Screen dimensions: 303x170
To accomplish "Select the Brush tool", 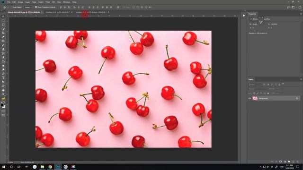I will click(3, 45).
